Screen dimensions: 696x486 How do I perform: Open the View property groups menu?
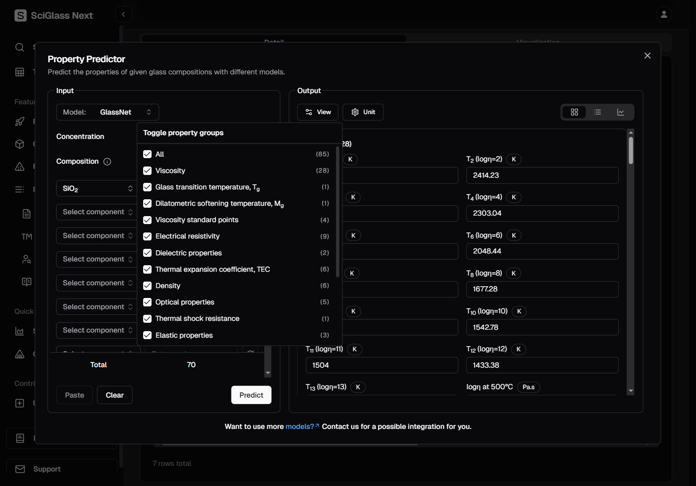pyautogui.click(x=318, y=112)
